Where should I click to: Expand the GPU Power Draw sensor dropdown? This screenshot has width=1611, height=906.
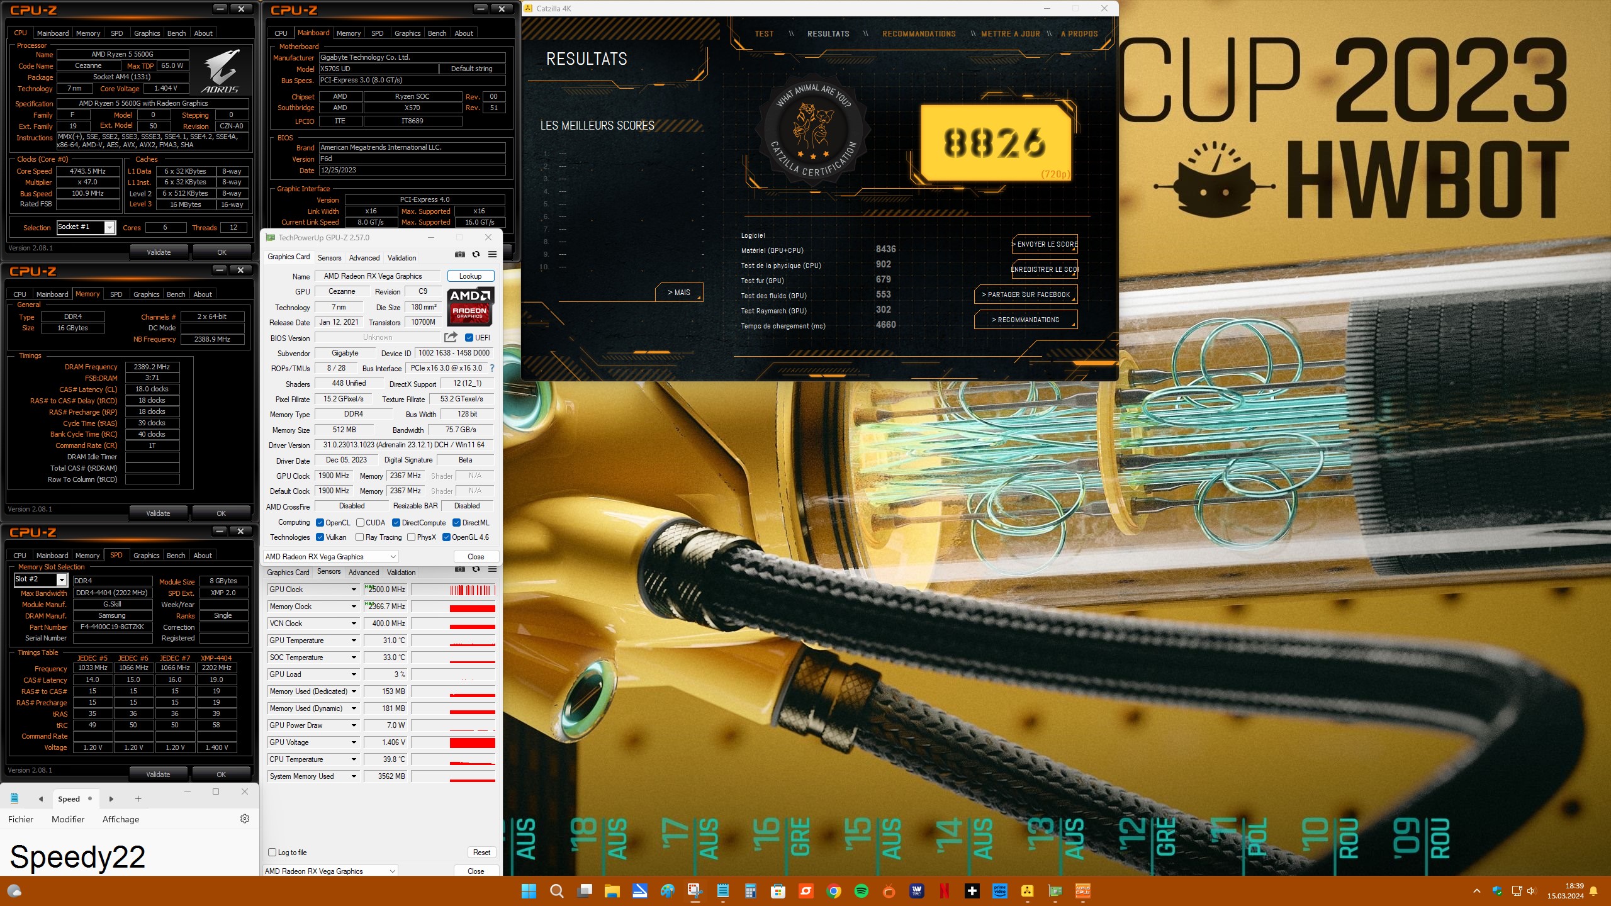[x=354, y=725]
